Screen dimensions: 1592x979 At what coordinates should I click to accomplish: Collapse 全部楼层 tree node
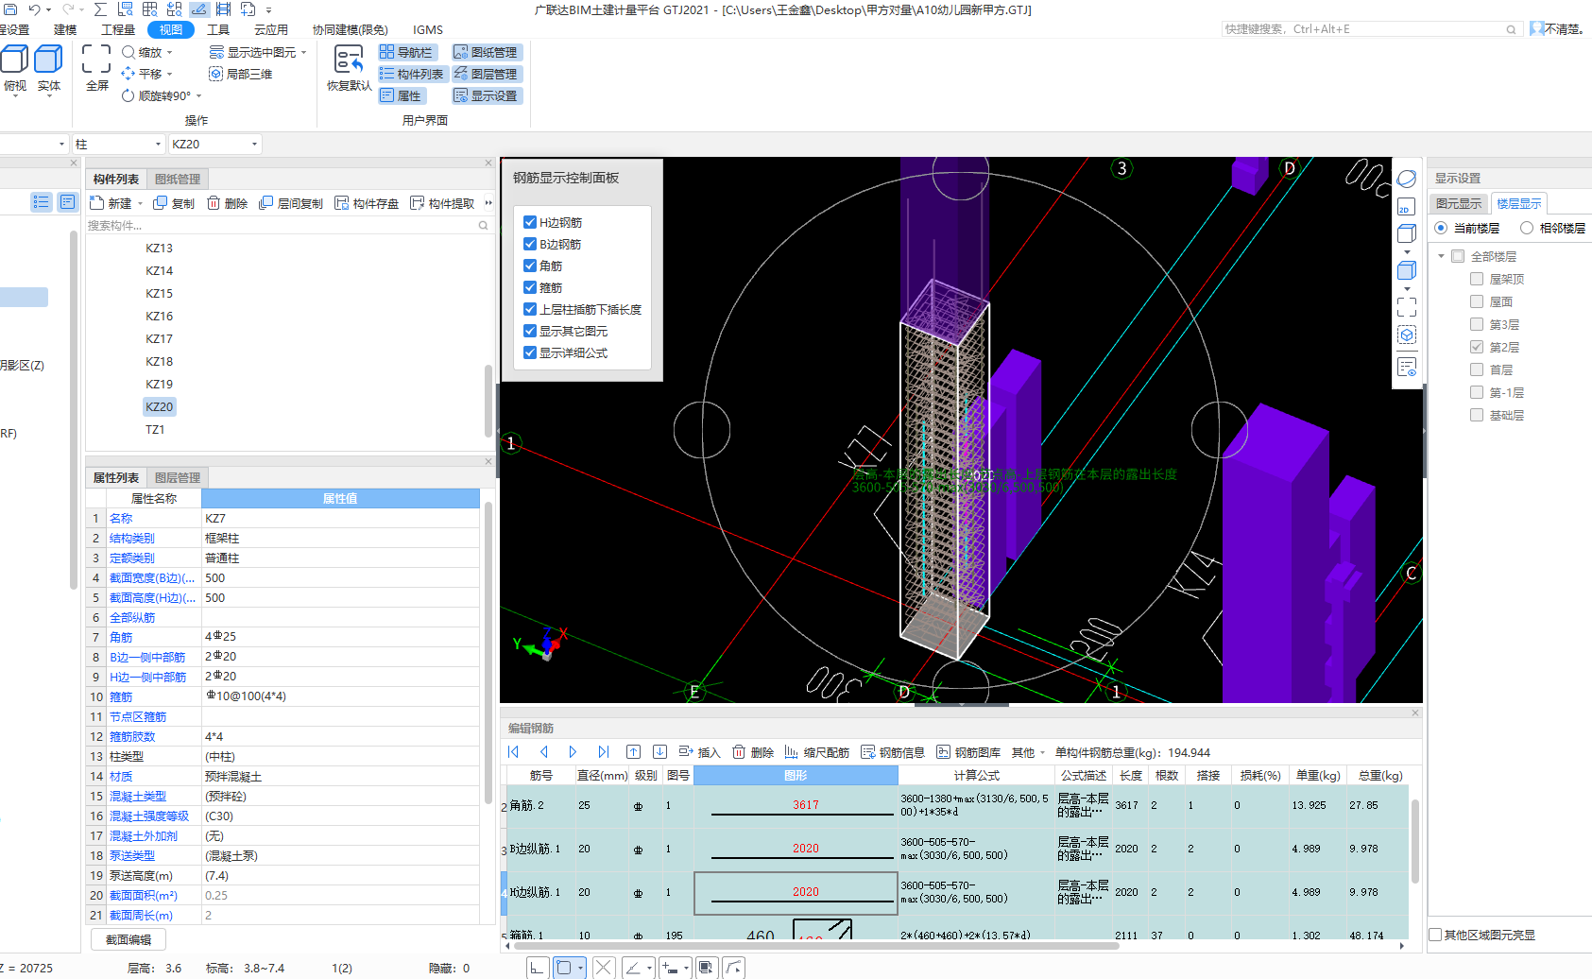1442,256
